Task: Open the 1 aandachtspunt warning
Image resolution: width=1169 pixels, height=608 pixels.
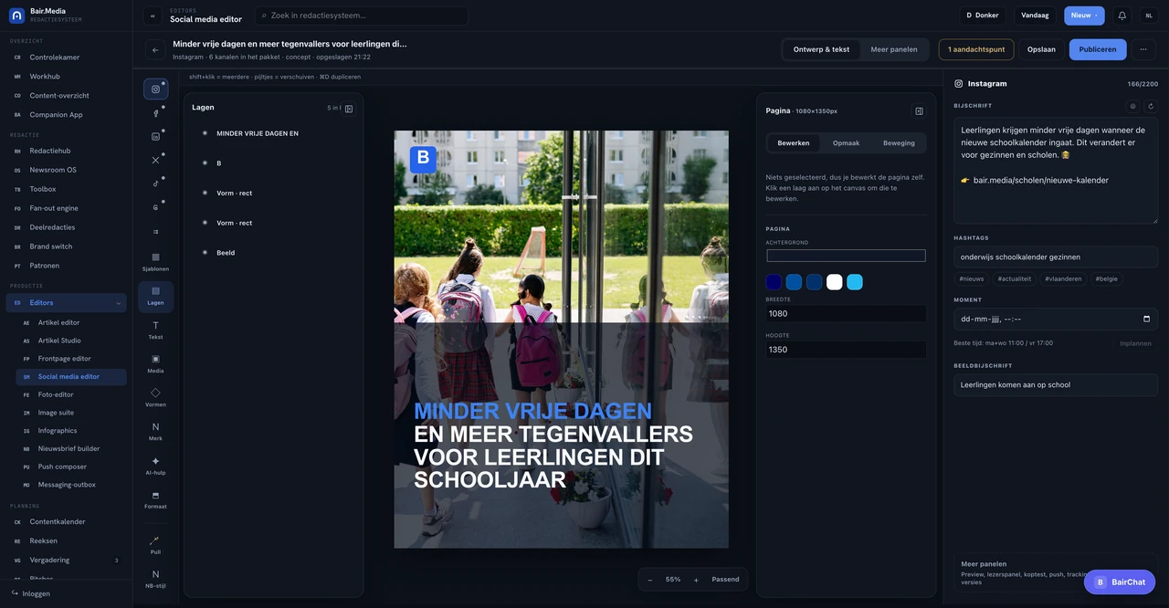Action: click(976, 49)
